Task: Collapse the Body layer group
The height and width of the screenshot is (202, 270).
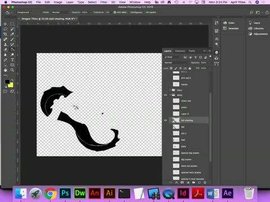Action: [170, 95]
